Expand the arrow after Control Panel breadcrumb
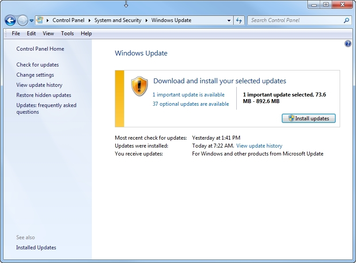Screen dimensions: 356x263 click(90, 20)
